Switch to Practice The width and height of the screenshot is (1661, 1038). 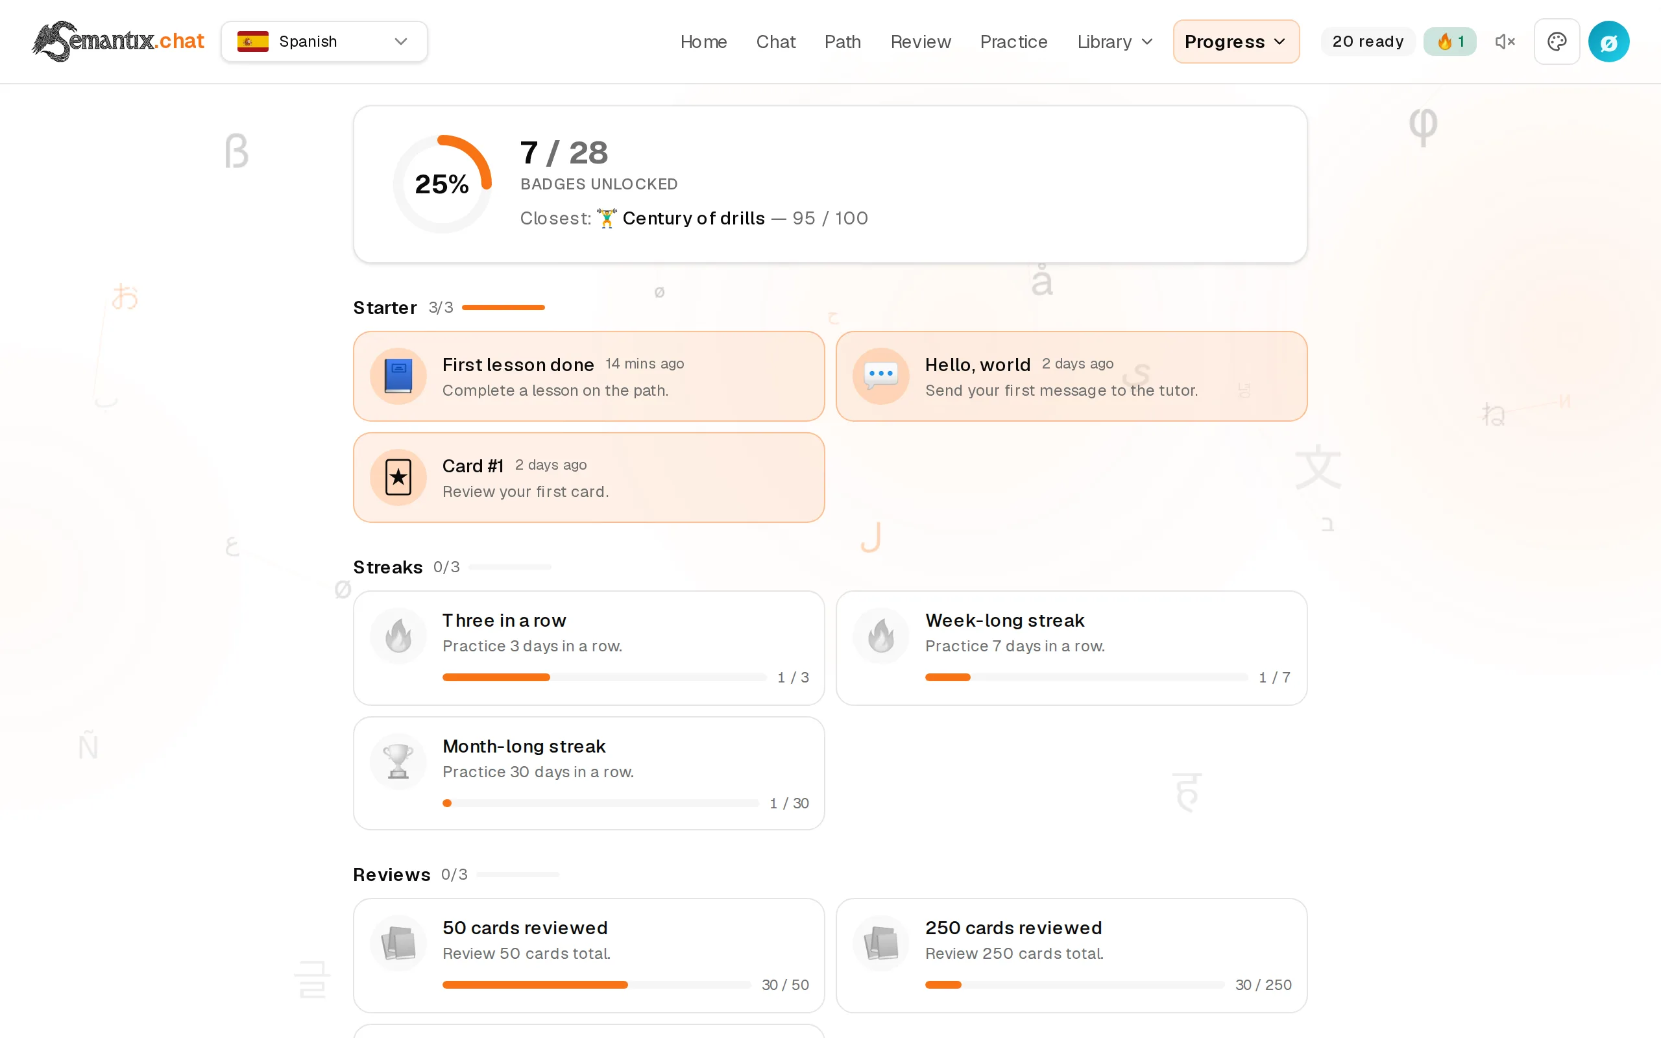tap(1013, 42)
